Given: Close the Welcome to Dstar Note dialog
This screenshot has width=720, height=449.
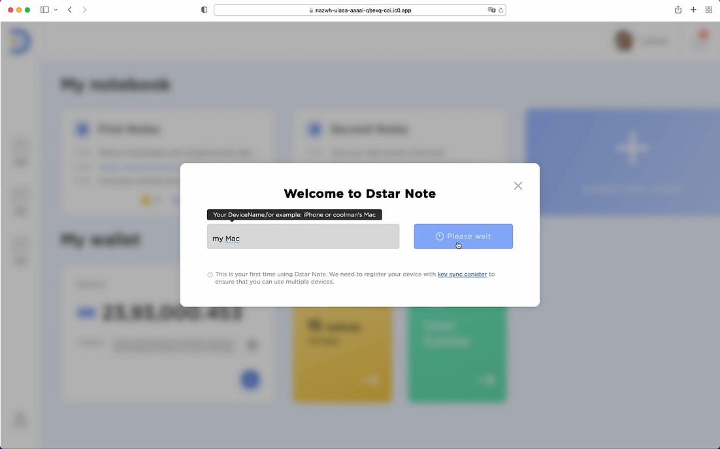Looking at the screenshot, I should click(x=518, y=186).
